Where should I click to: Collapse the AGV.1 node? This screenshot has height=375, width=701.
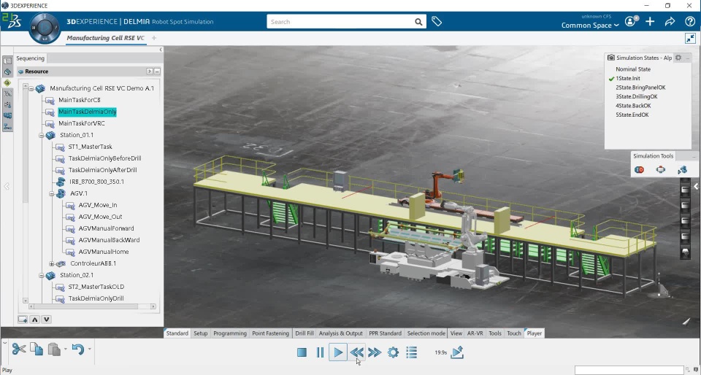coord(51,193)
